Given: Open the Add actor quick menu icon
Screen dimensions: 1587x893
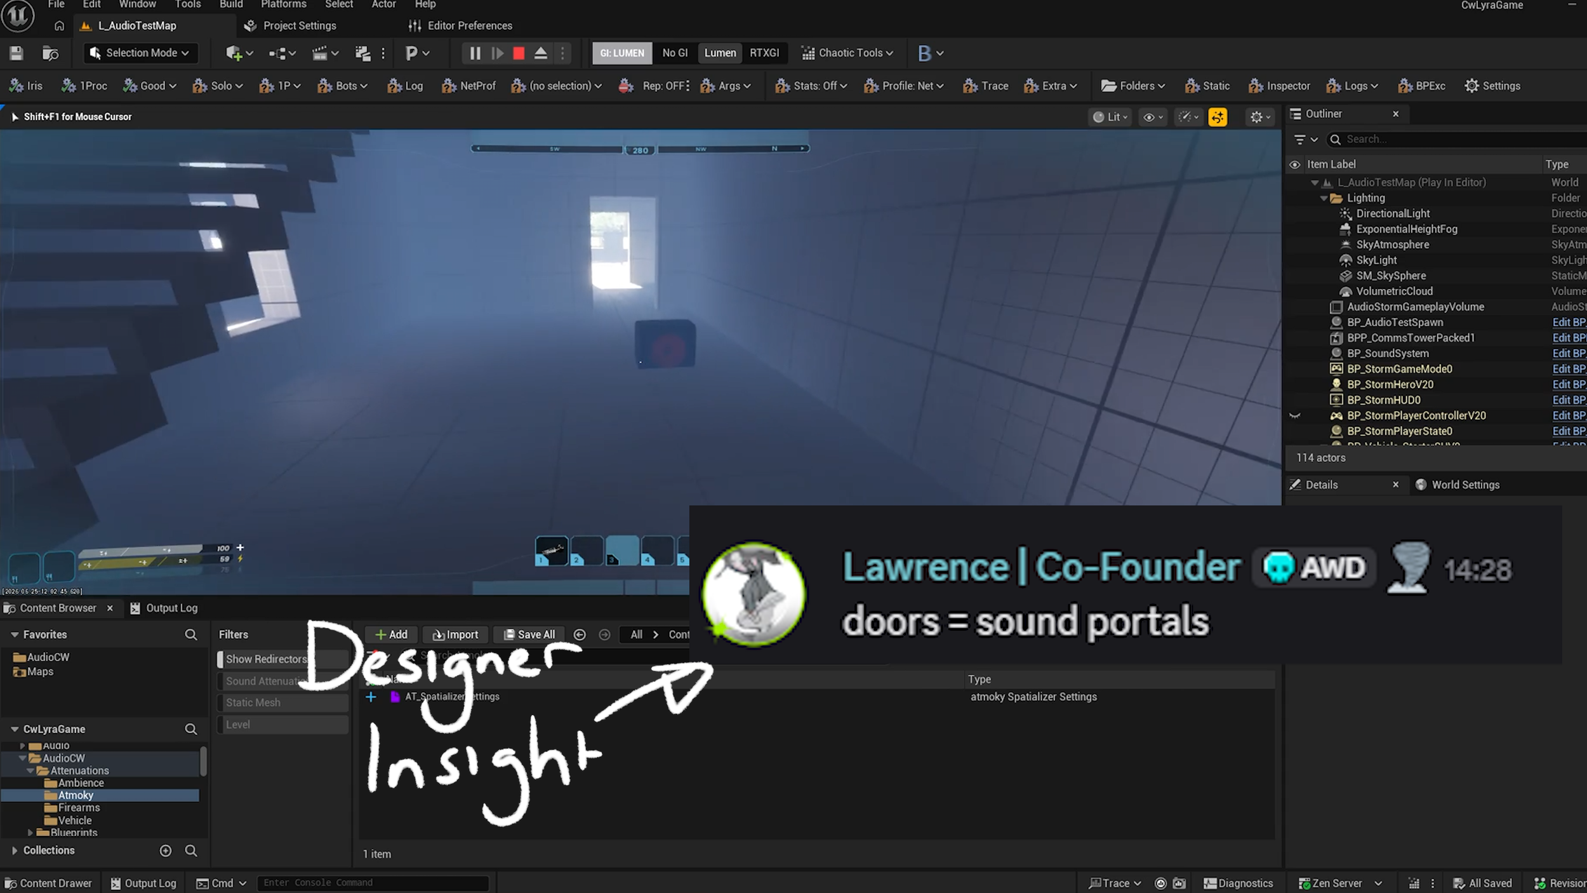Looking at the screenshot, I should (x=239, y=53).
